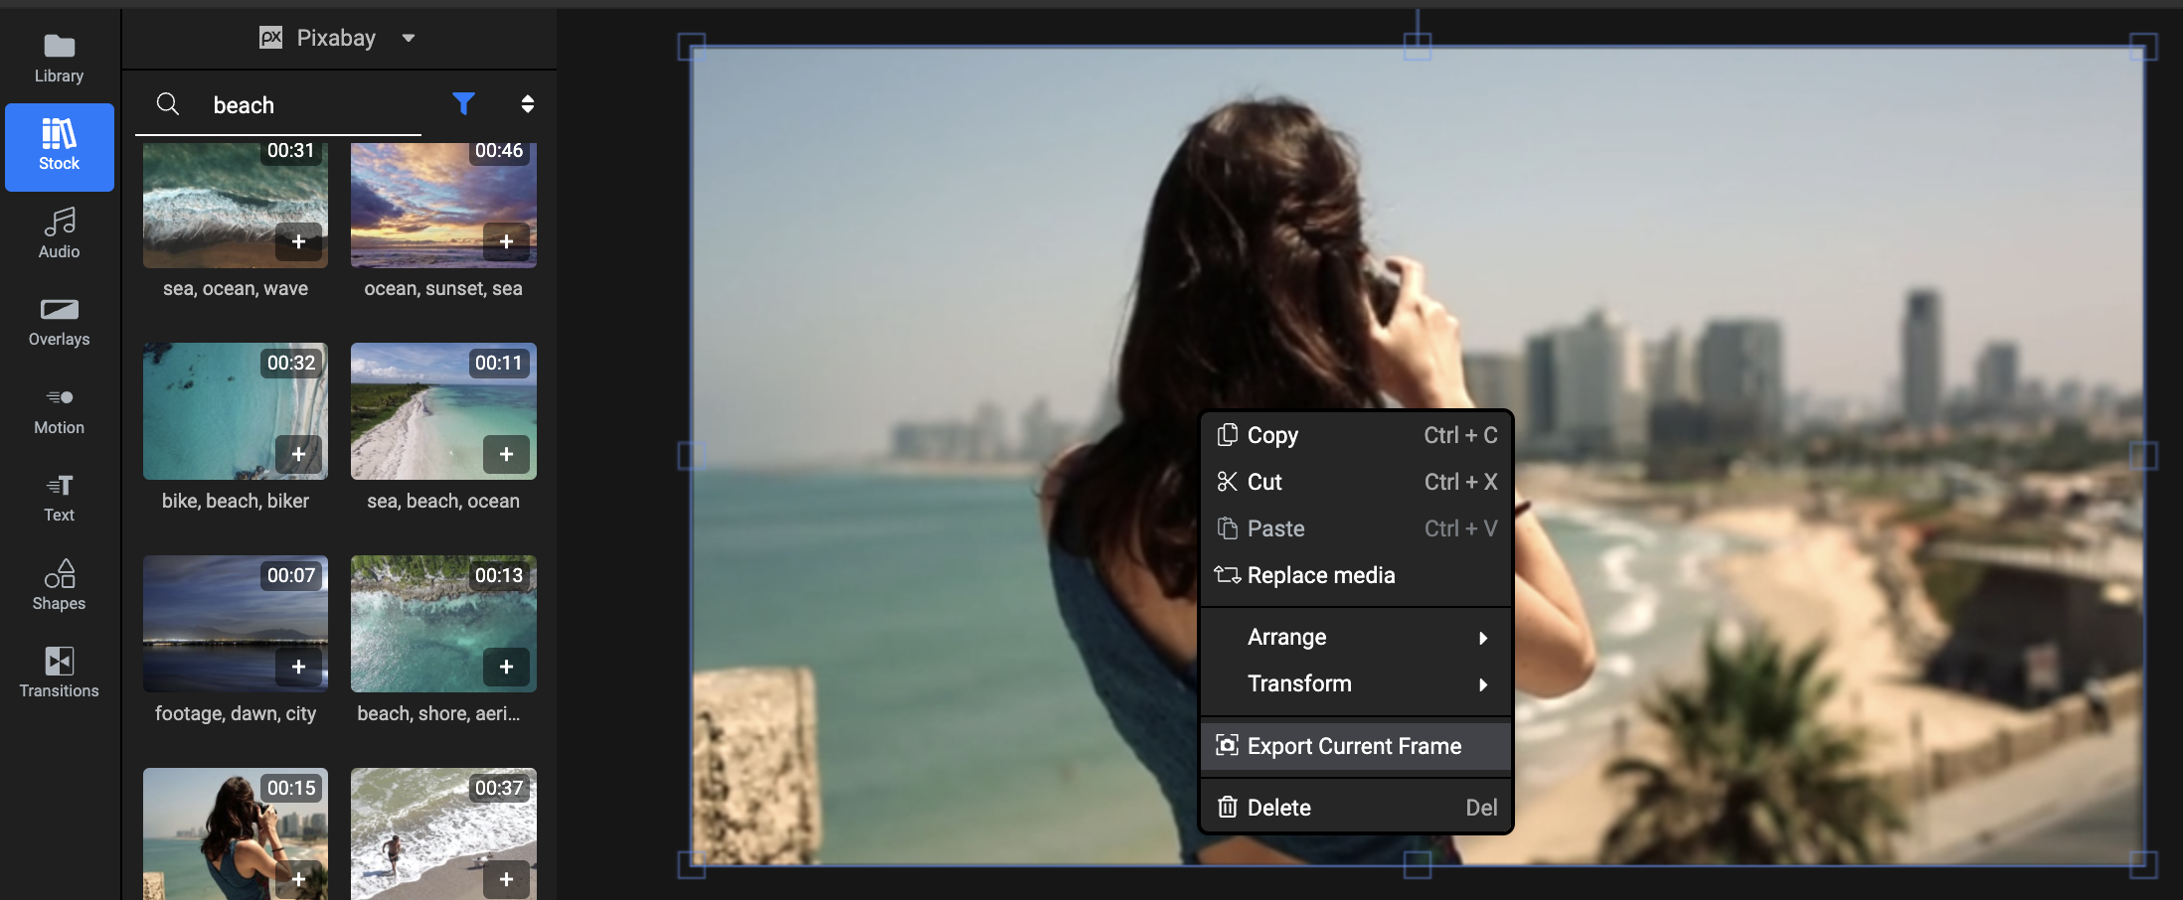Expand the Pixabay source dropdown
The image size is (2183, 900).
tap(408, 39)
